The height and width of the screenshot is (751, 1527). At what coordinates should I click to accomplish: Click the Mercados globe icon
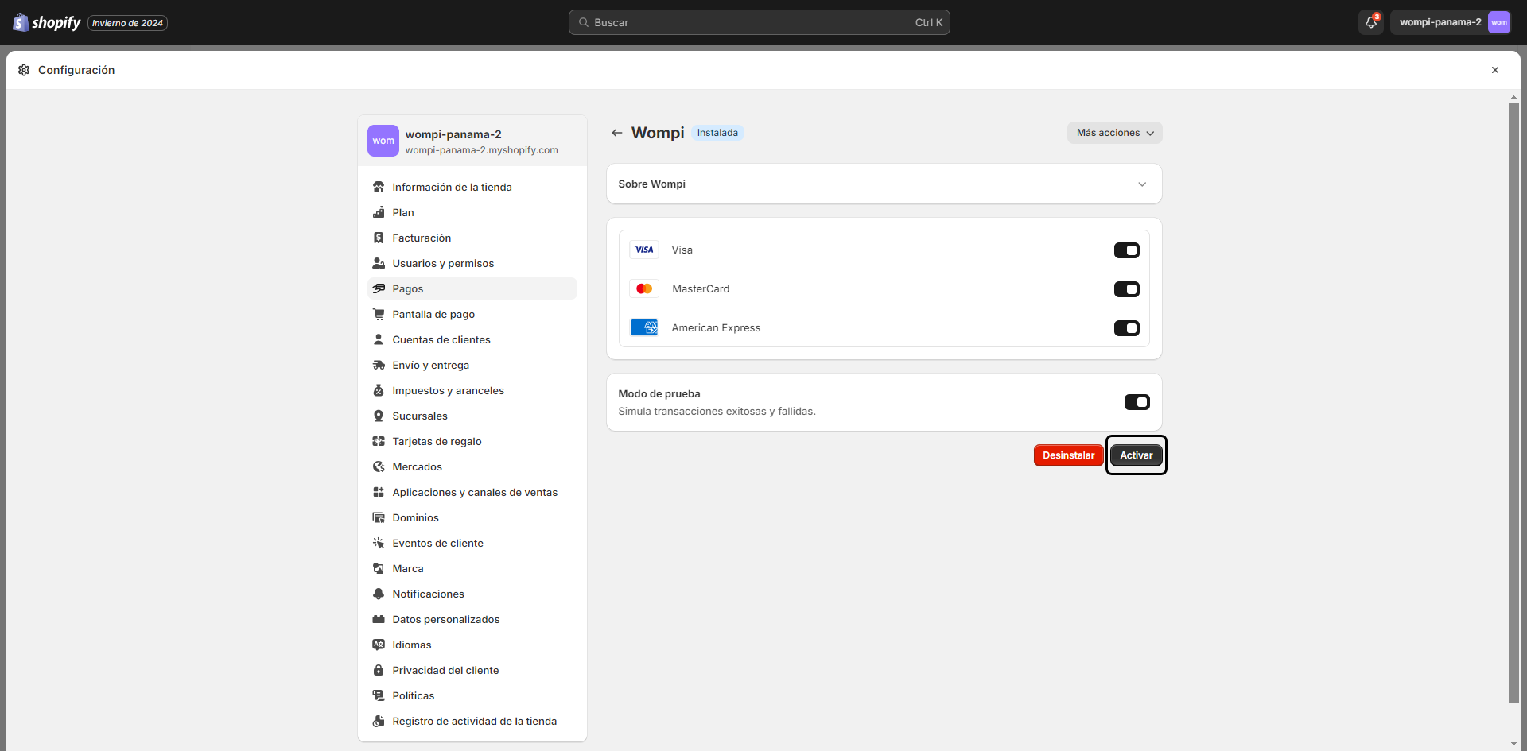379,466
